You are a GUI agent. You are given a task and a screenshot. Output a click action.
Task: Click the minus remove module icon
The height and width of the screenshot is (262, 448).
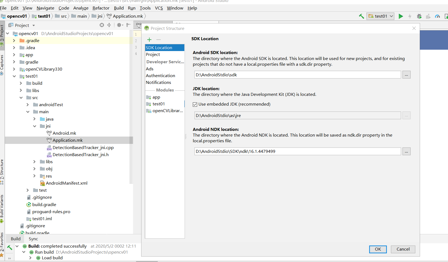tap(159, 40)
